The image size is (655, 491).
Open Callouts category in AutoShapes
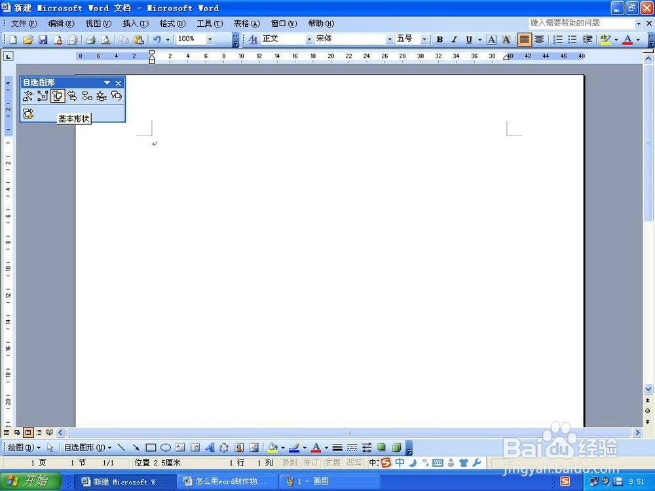116,96
